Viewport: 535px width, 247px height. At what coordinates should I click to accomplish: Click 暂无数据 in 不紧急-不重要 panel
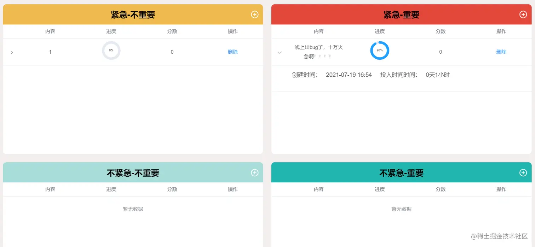133,209
